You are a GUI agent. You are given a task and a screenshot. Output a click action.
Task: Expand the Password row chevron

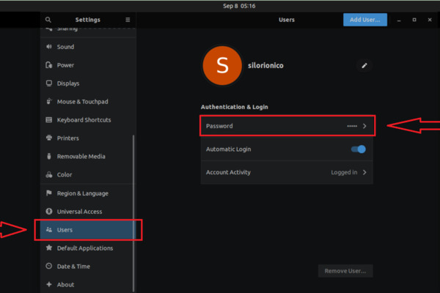click(x=364, y=126)
